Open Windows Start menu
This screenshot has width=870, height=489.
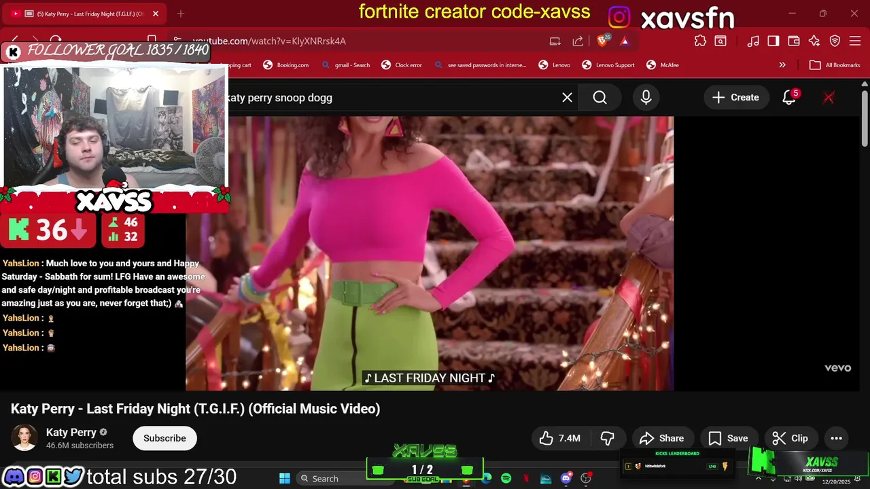click(285, 479)
